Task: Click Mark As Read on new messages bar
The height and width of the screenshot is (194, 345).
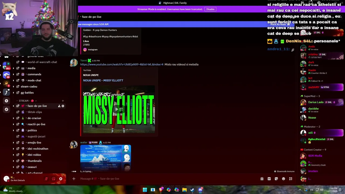Action: point(280,24)
